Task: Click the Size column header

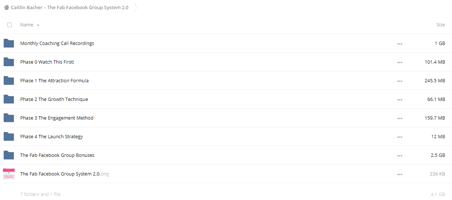Action: pyautogui.click(x=441, y=25)
